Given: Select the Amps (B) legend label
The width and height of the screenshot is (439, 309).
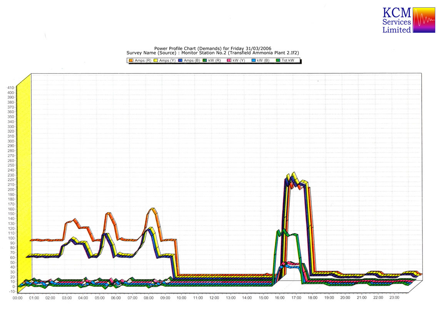Looking at the screenshot, I should coord(192,60).
